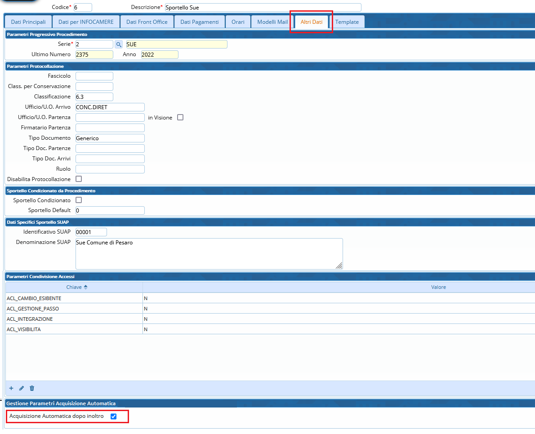Viewport: 535px width, 434px height.
Task: Click the Classificazione input field
Action: pos(94,97)
